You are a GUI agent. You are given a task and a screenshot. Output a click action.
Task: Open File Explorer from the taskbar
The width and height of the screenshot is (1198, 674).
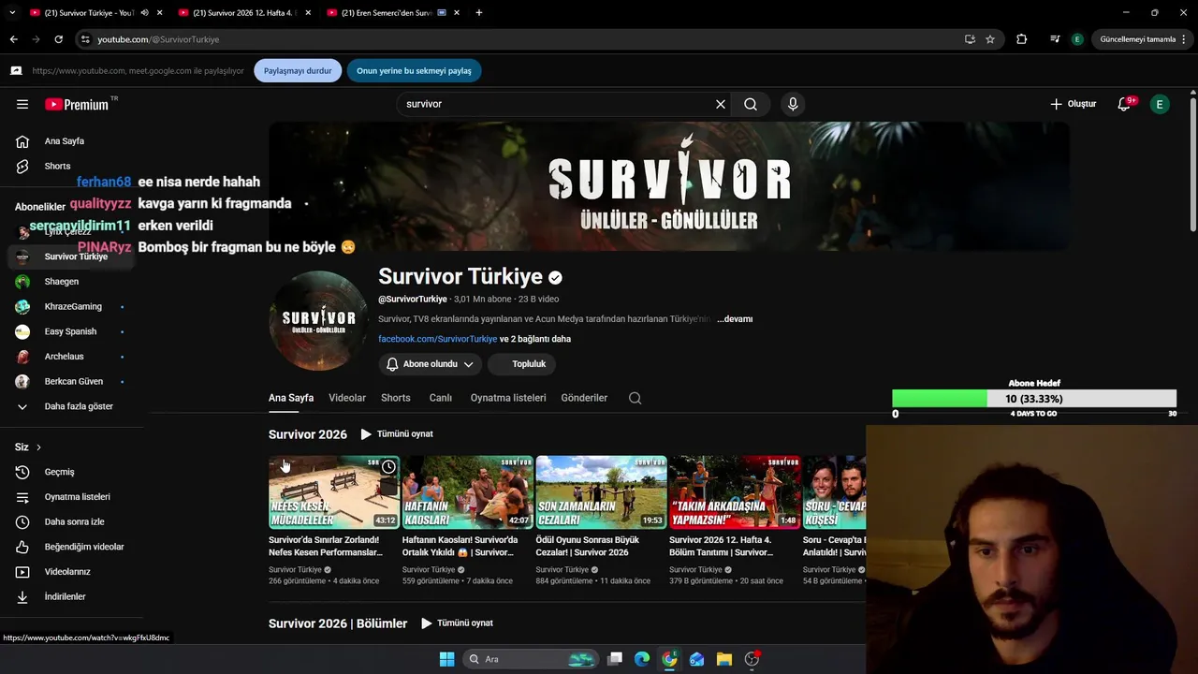724,659
